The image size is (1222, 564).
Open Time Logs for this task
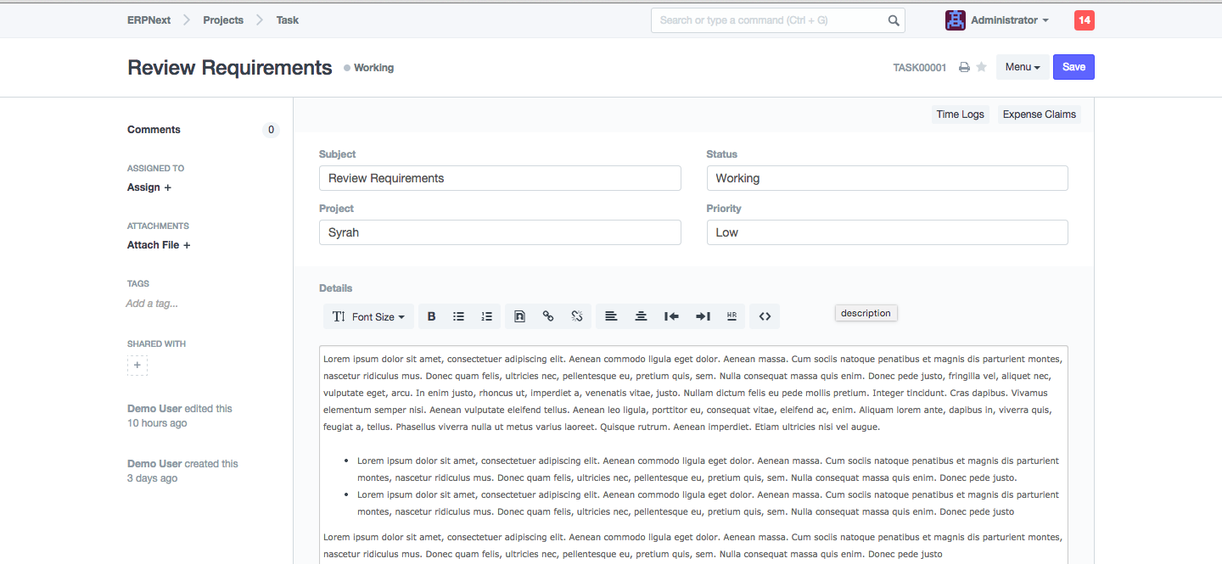[960, 114]
